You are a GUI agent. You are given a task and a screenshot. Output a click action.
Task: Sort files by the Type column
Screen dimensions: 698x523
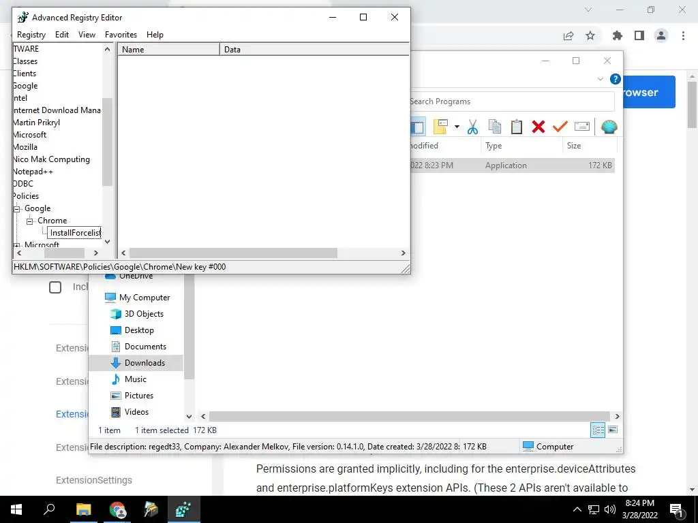point(521,146)
